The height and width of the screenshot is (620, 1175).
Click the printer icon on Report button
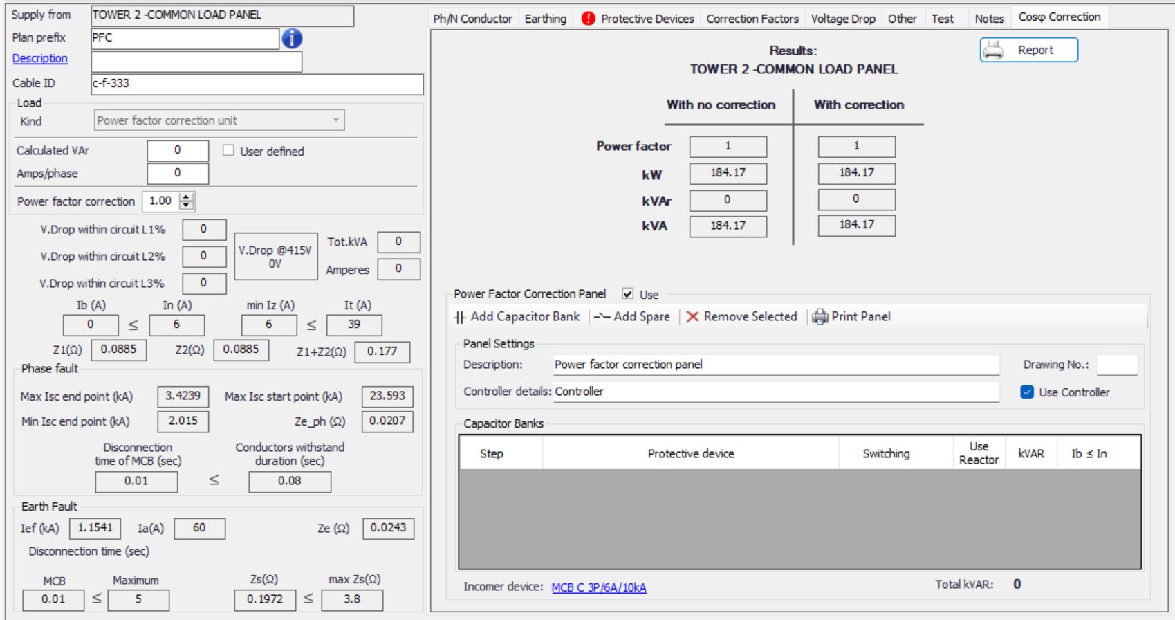pyautogui.click(x=994, y=50)
